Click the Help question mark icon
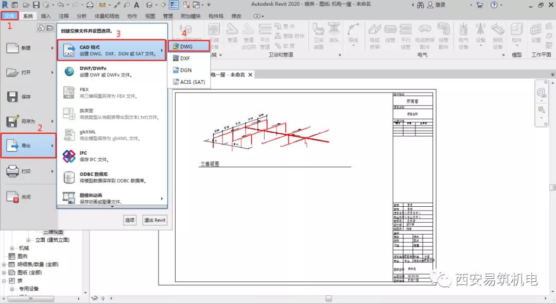This screenshot has height=304, width=556. click(494, 5)
